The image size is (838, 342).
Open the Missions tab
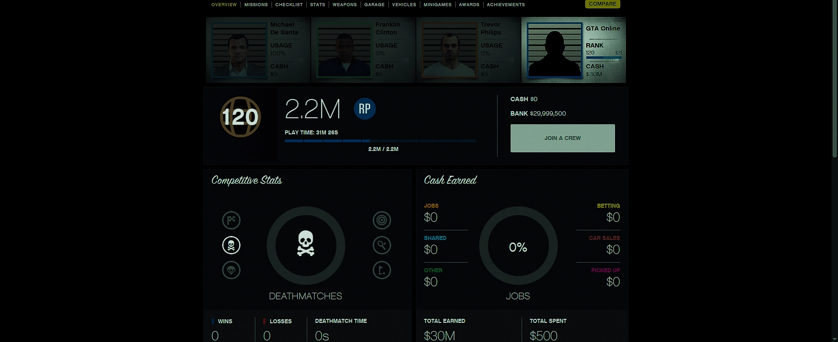coord(256,5)
